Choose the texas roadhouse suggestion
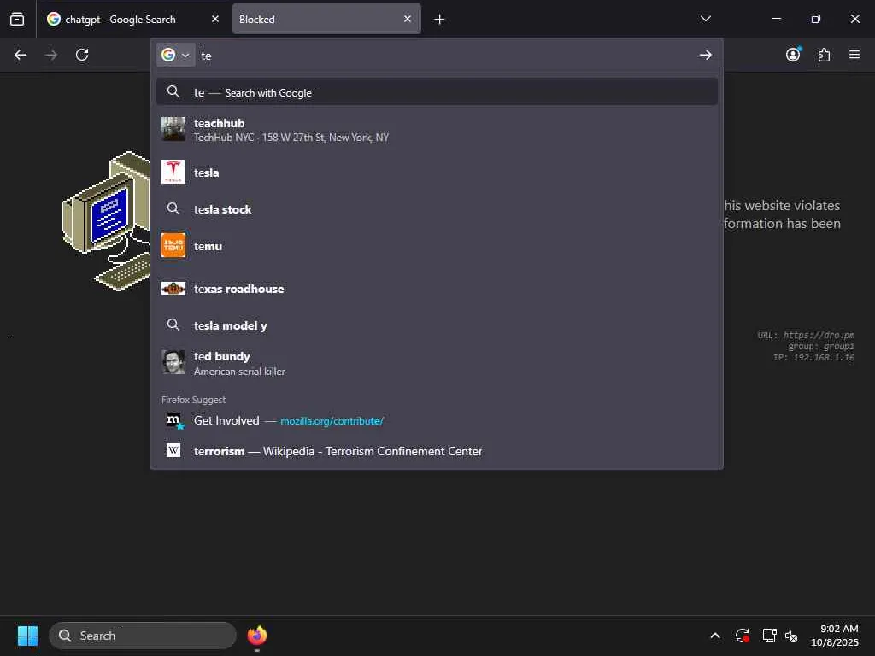The image size is (875, 656). click(x=437, y=289)
